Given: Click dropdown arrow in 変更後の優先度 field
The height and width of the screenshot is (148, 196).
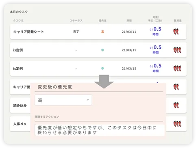Looking at the screenshot, I should 88,100.
